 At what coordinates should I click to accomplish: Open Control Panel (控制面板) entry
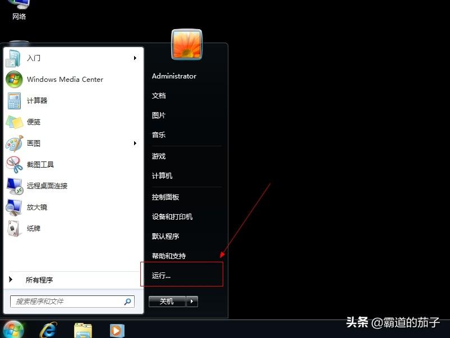(166, 197)
